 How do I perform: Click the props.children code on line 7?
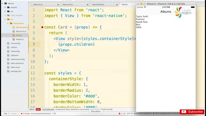tap(76, 44)
